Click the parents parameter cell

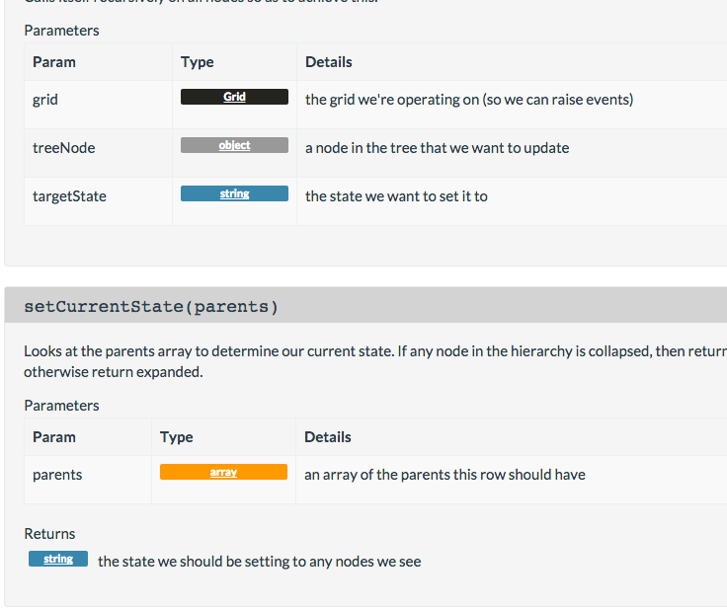88,480
